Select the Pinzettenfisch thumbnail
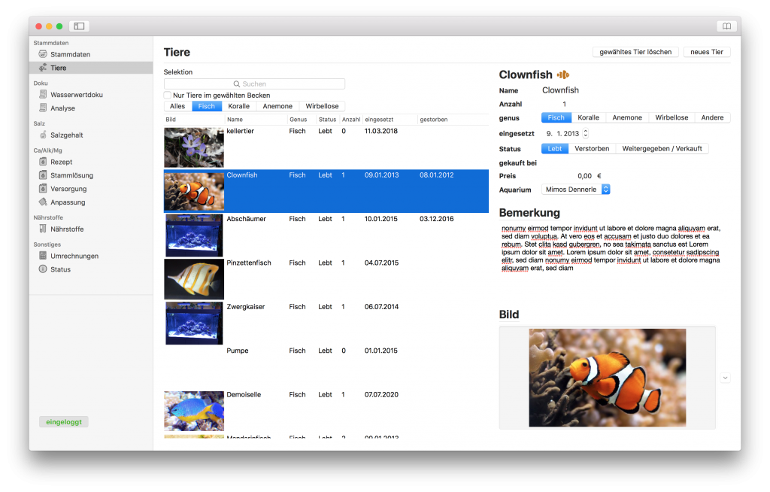The width and height of the screenshot is (770, 492). [x=194, y=279]
